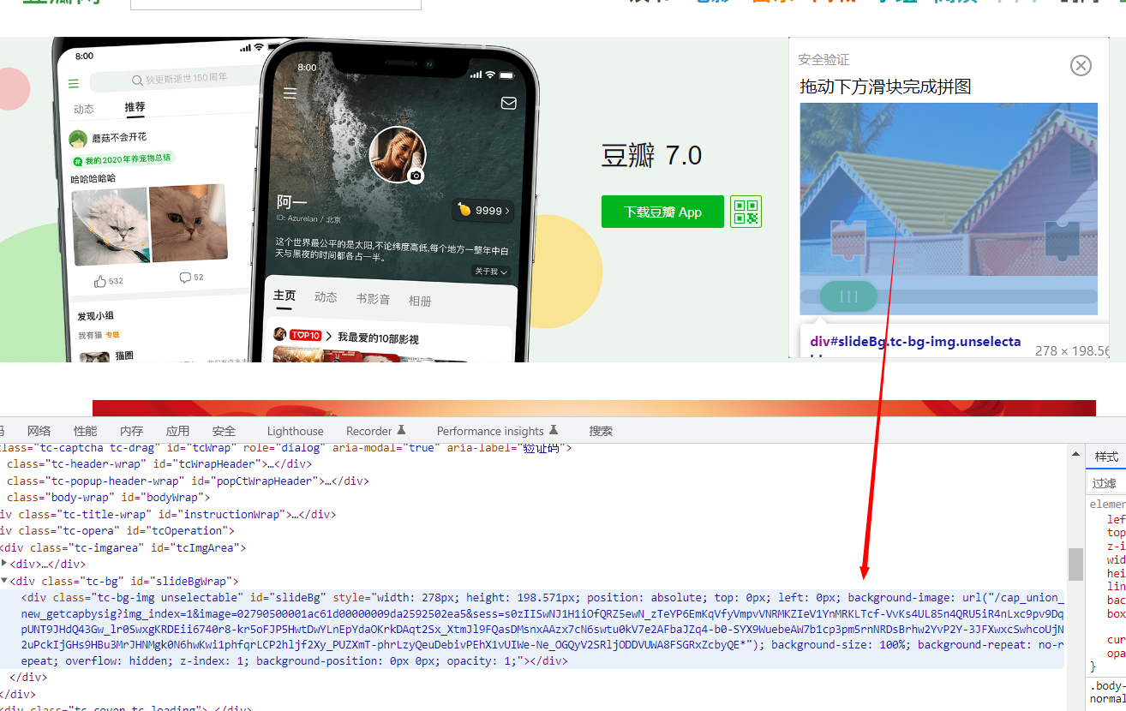Focus the 过滤 styles filter field
This screenshot has width=1126, height=711.
click(1107, 483)
